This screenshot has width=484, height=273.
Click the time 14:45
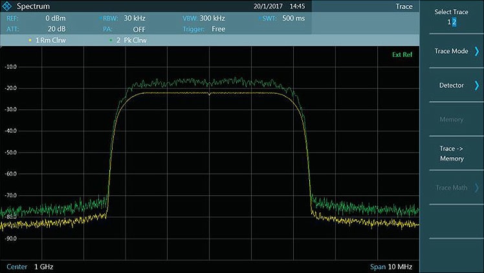coord(297,6)
